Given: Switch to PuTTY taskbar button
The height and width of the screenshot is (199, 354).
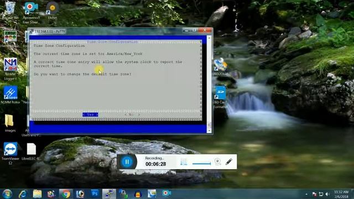Looking at the screenshot, I should tap(109, 194).
